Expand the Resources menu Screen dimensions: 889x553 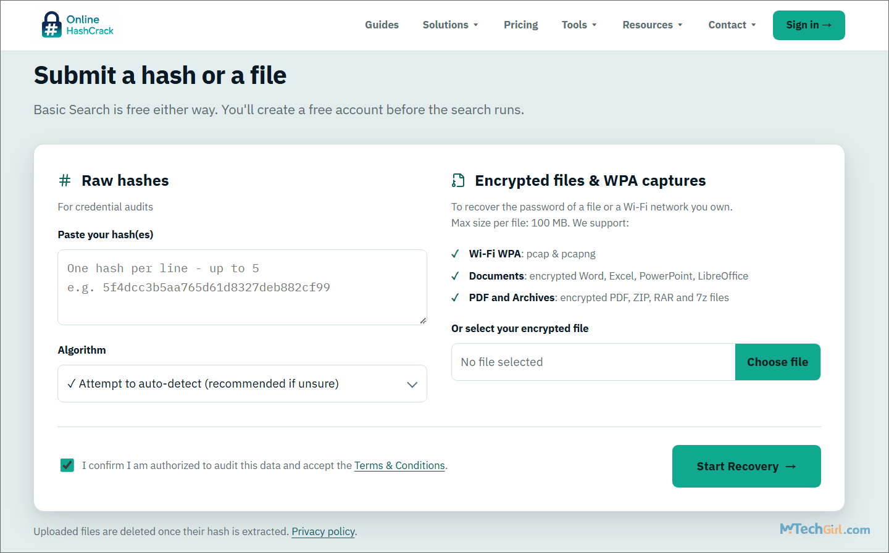point(653,25)
